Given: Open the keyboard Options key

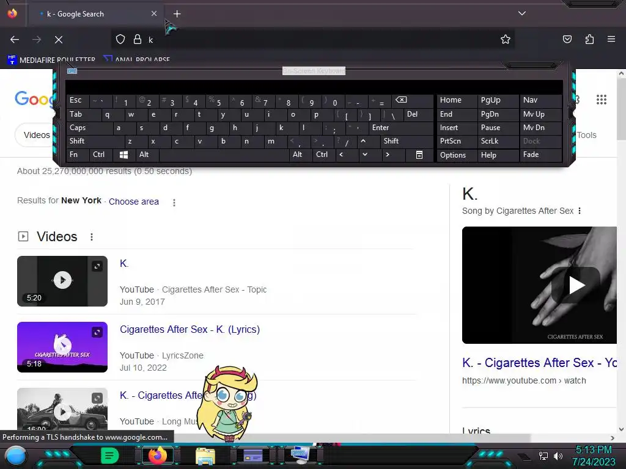Looking at the screenshot, I should (456, 155).
